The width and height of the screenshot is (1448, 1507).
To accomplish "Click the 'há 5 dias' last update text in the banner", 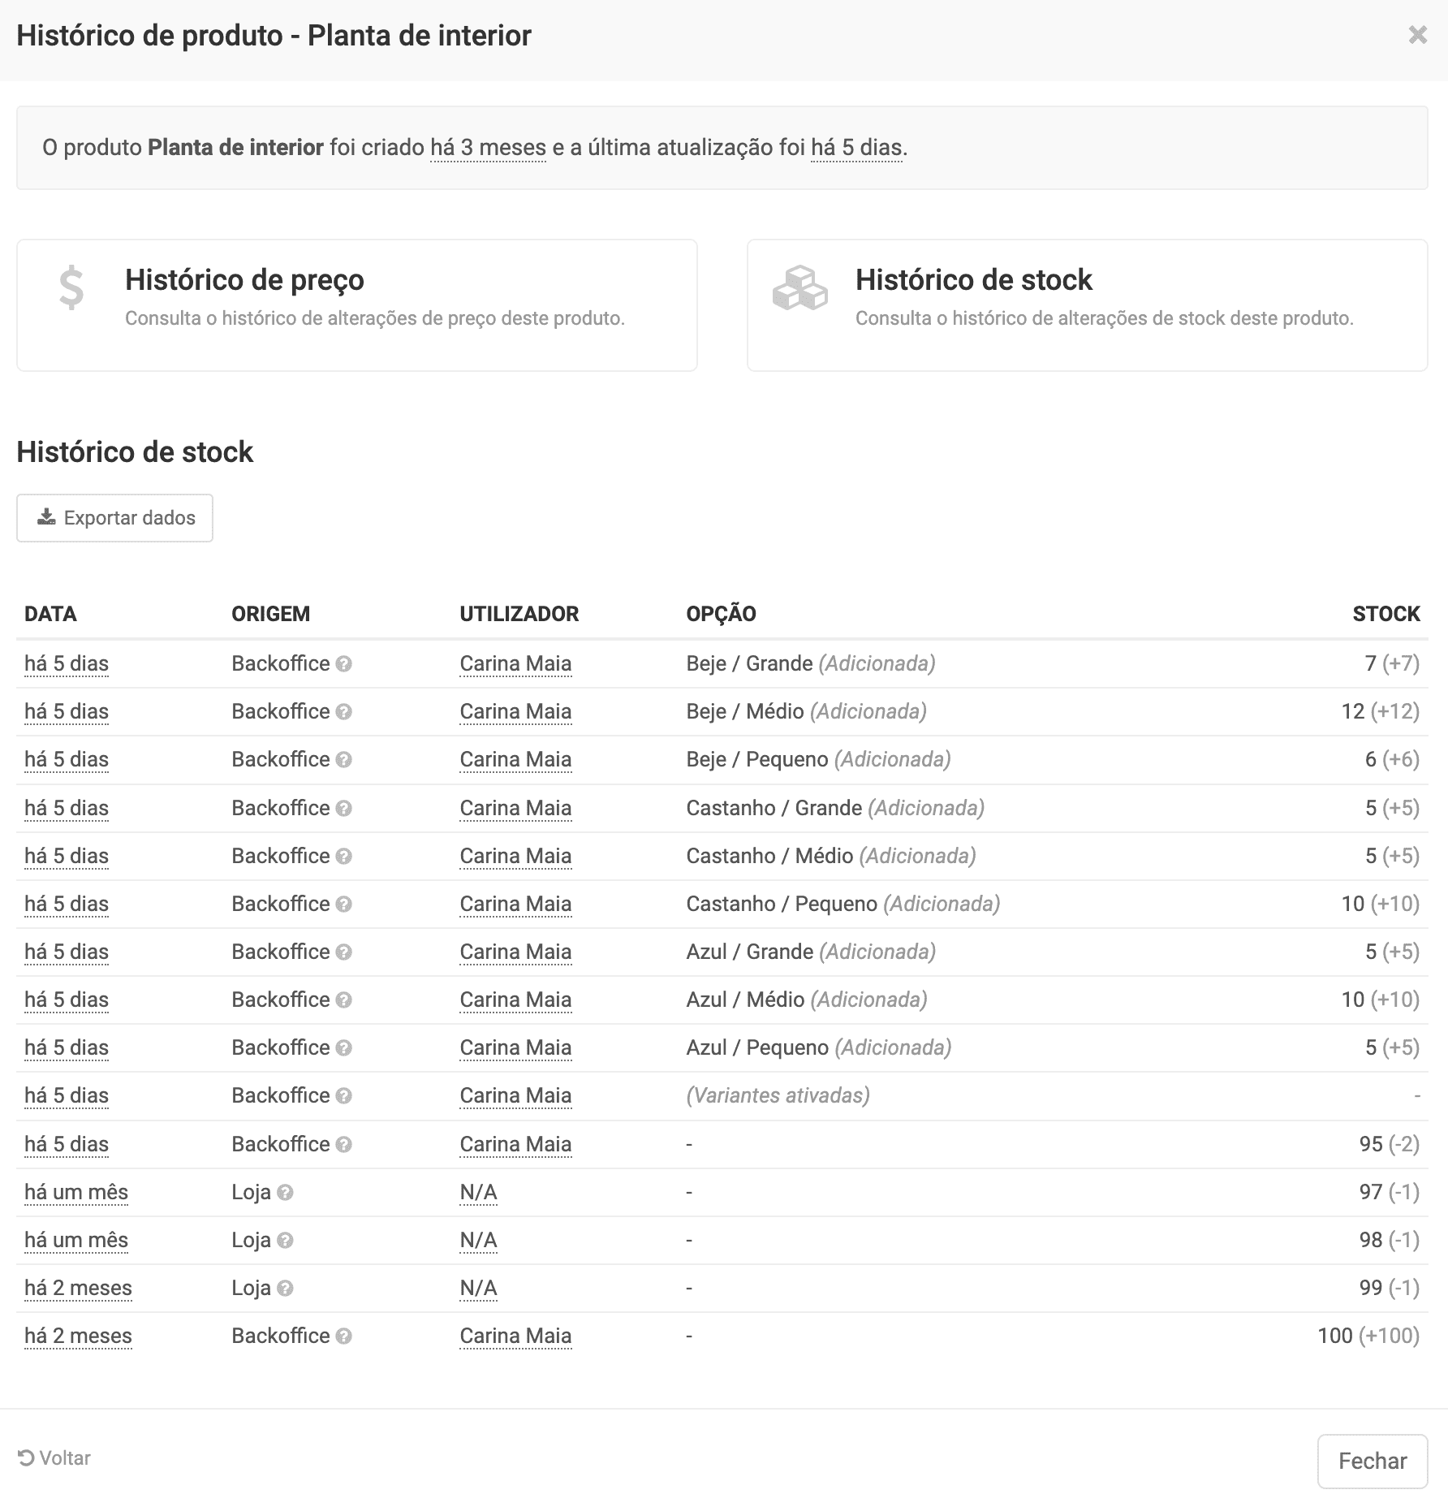I will (x=856, y=148).
